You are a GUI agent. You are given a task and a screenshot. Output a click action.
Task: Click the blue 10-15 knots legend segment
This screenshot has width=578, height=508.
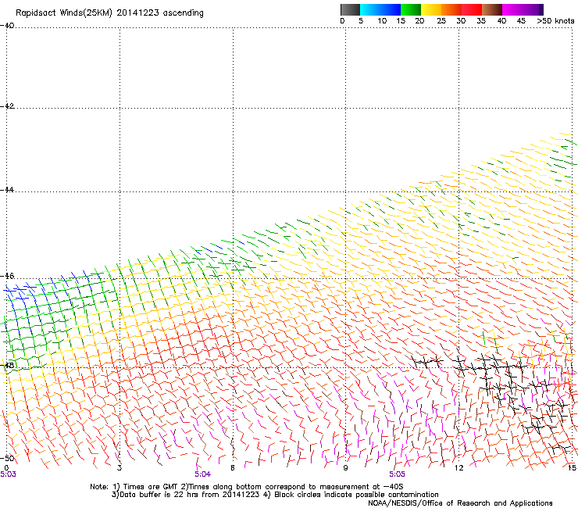click(x=391, y=9)
